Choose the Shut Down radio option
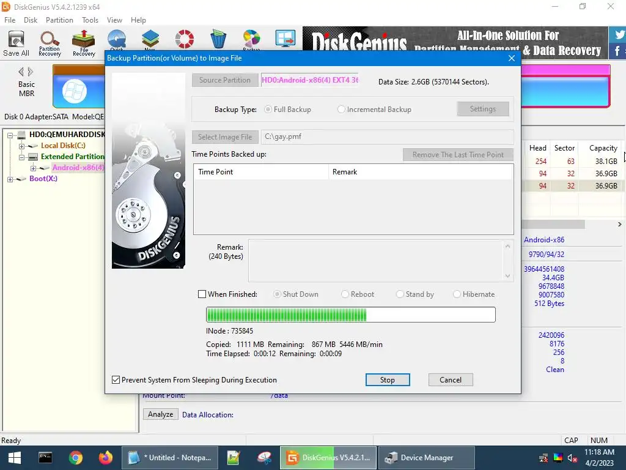 coord(277,294)
